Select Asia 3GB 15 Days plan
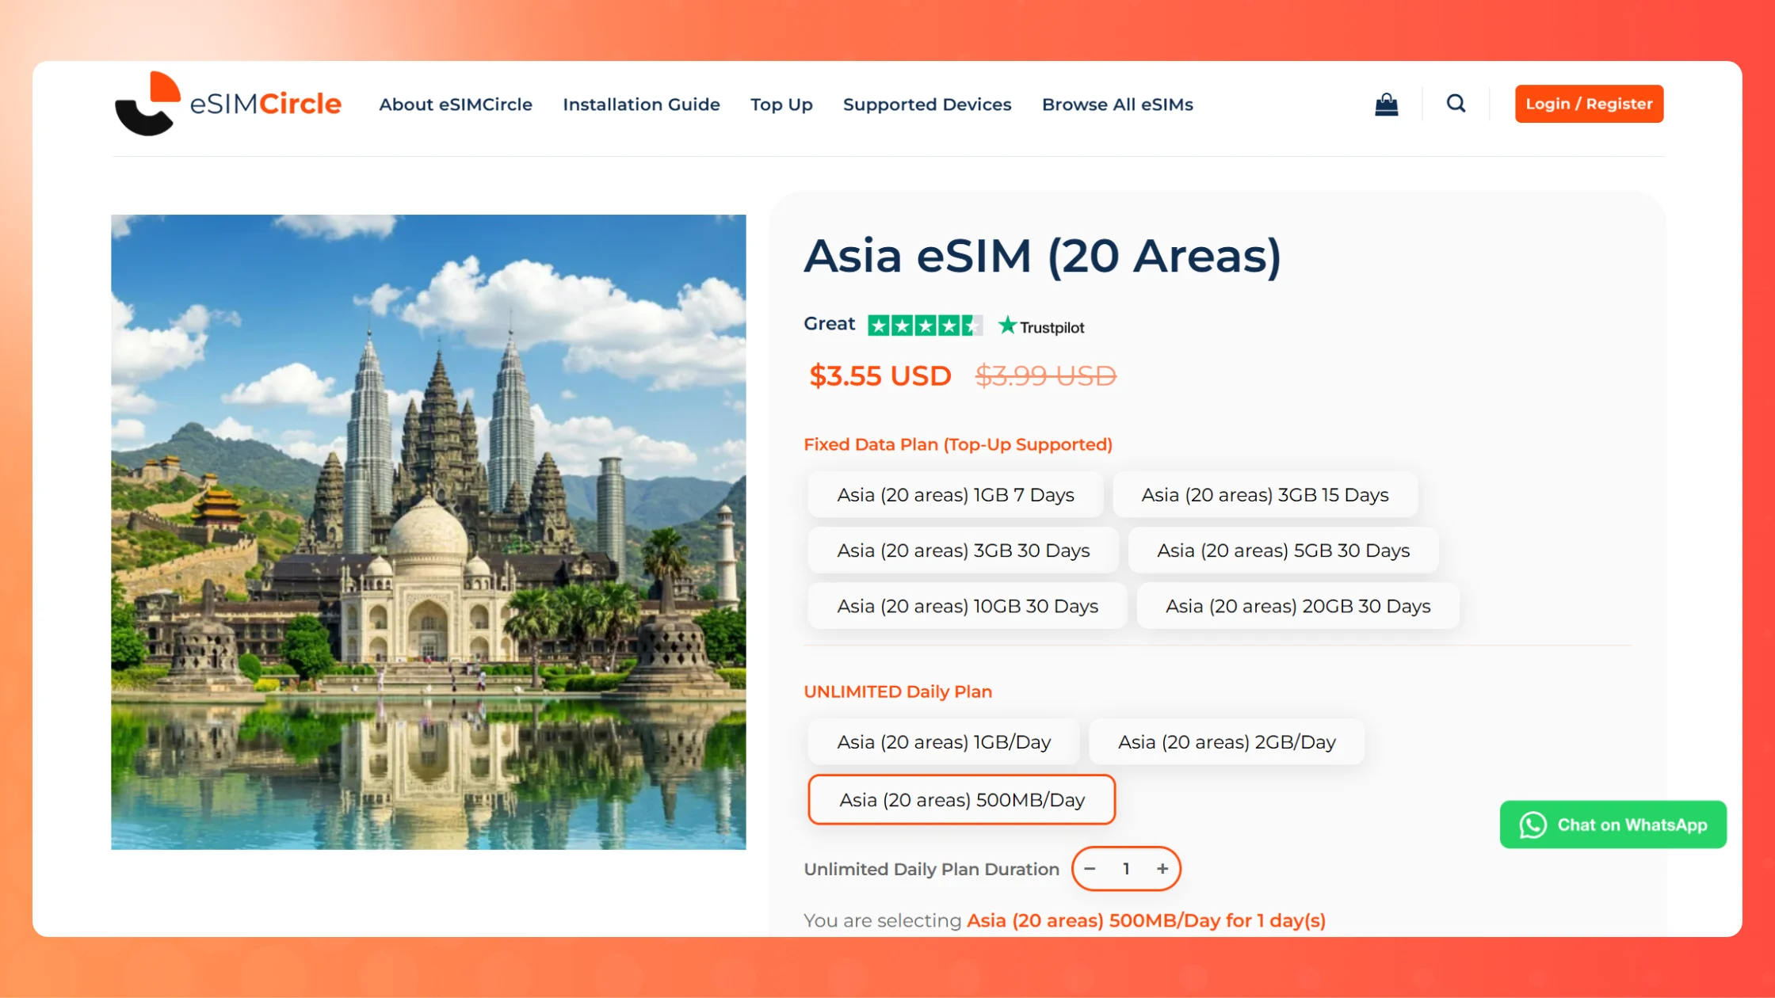The height and width of the screenshot is (998, 1775). (x=1265, y=495)
